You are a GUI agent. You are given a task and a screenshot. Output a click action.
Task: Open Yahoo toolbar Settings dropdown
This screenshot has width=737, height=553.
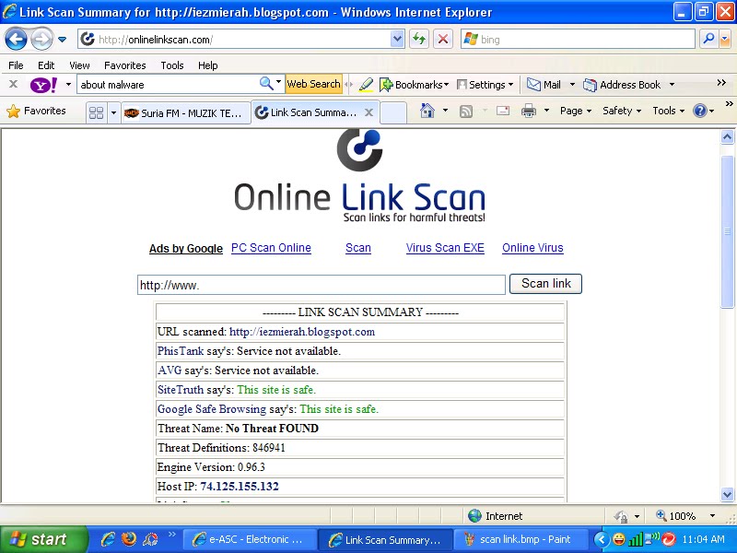point(485,85)
